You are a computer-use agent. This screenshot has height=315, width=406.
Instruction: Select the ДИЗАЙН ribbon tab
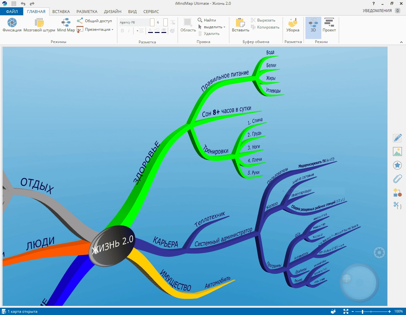click(113, 11)
